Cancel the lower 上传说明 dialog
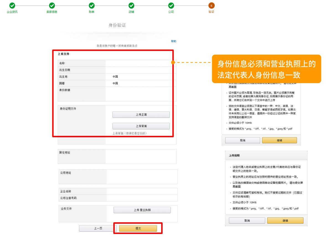The image size is (336, 237). click(x=247, y=221)
